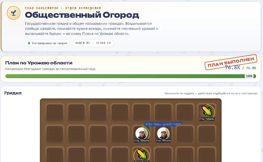The image size is (263, 162).
Task: Click the "100%" label on the progress bar
Action: click(x=249, y=76)
